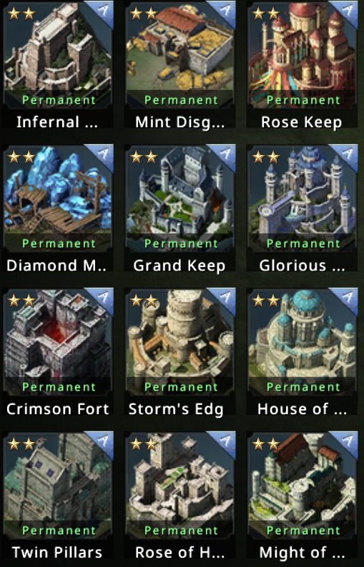
Task: Click the Might of ... name text
Action: tap(302, 552)
